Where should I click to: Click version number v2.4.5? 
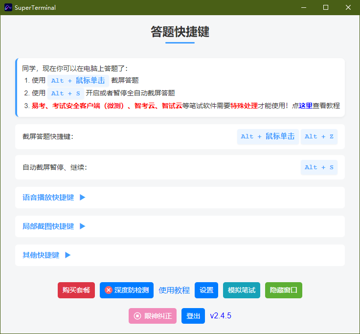(x=221, y=315)
